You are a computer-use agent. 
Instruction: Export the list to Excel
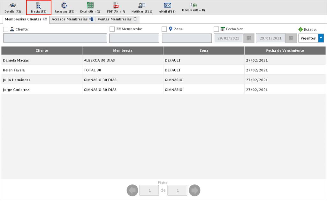[x=90, y=6]
